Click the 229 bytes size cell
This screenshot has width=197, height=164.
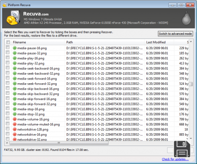tap(184, 48)
